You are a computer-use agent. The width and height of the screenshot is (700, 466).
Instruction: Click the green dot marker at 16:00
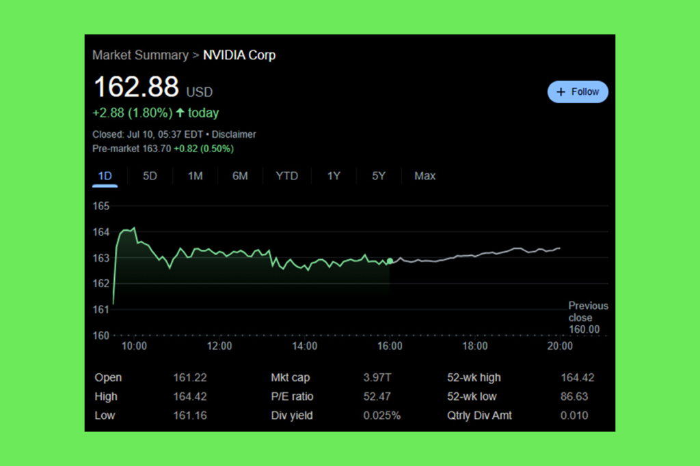coord(390,261)
